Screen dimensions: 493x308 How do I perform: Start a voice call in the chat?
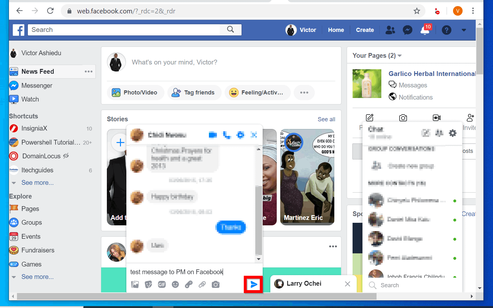pyautogui.click(x=227, y=135)
